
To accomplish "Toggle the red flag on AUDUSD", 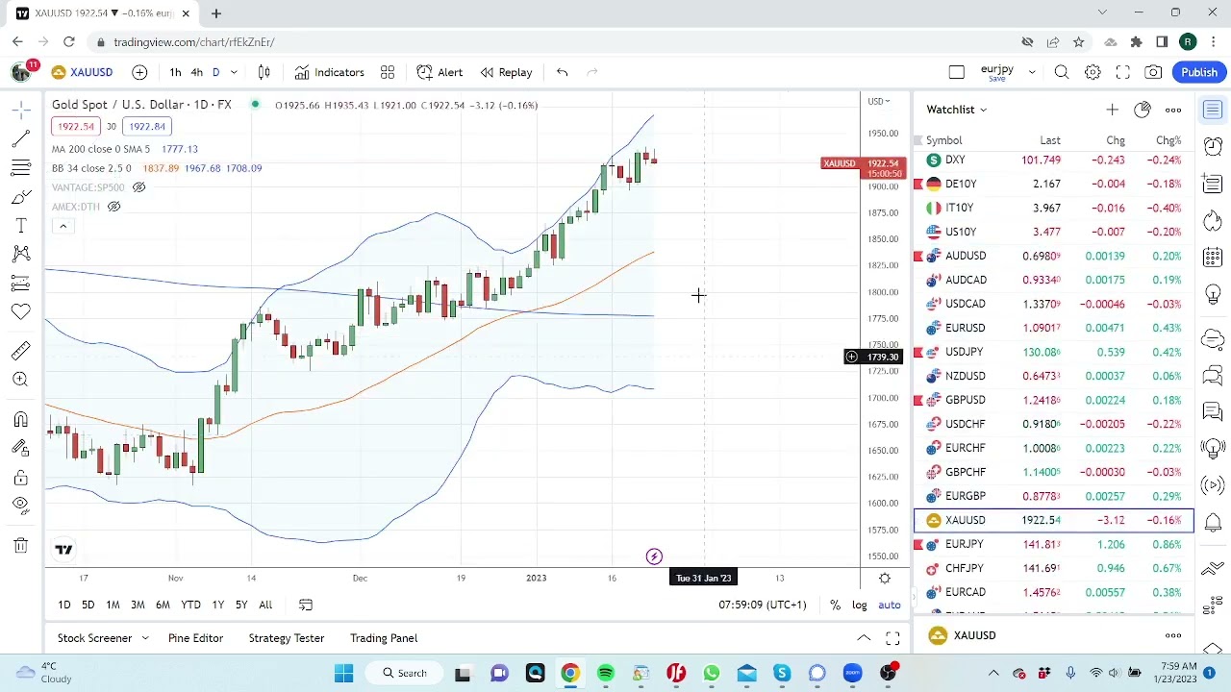I will 918,256.
